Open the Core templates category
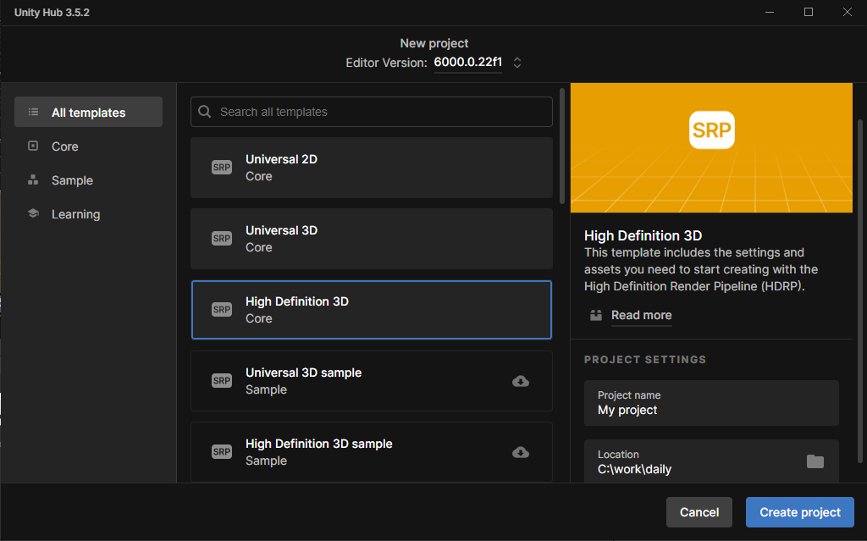Image resolution: width=867 pixels, height=541 pixels. point(88,146)
